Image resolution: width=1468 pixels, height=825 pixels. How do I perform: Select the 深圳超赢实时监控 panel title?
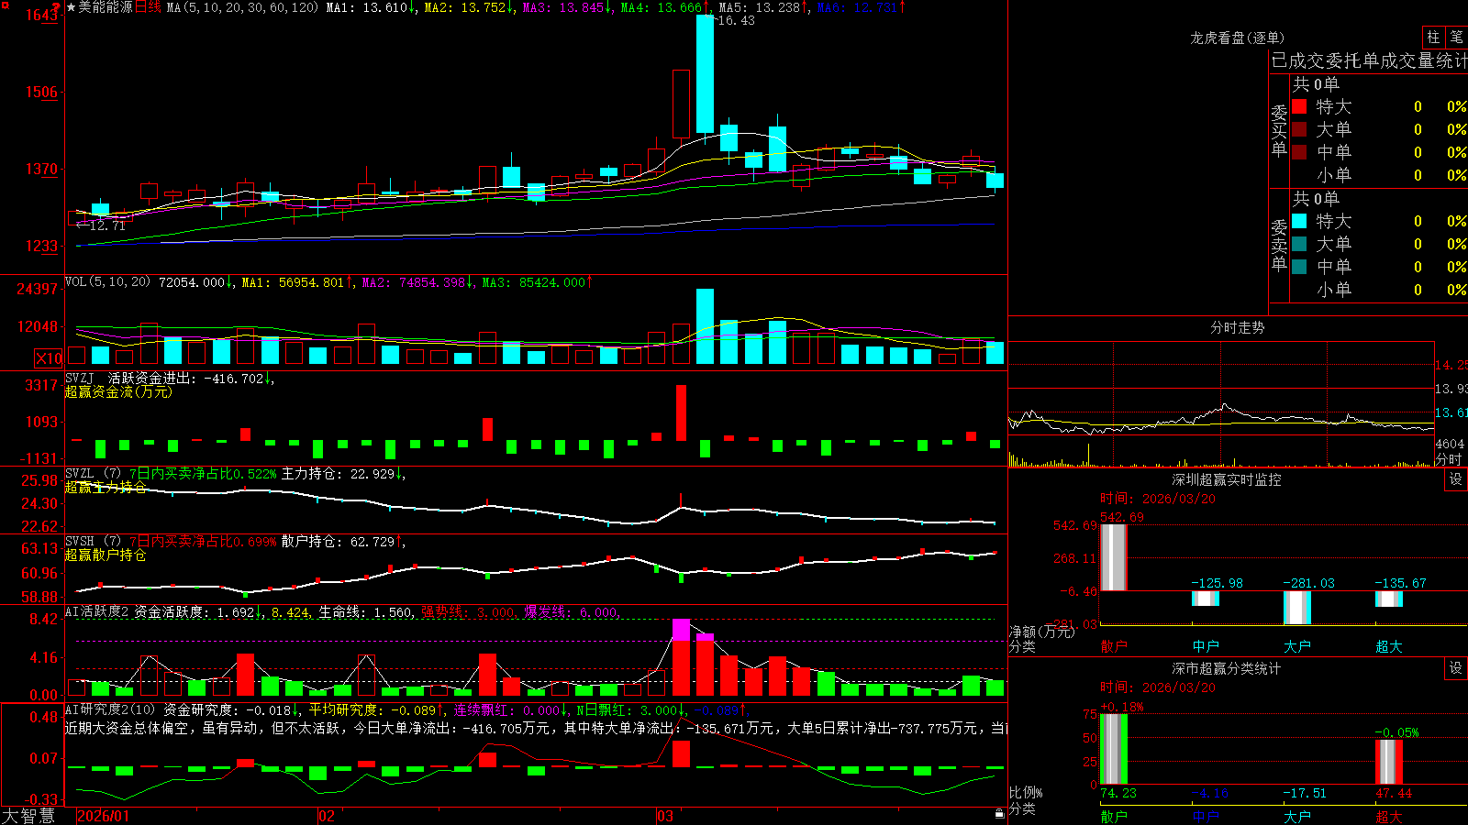click(x=1226, y=479)
